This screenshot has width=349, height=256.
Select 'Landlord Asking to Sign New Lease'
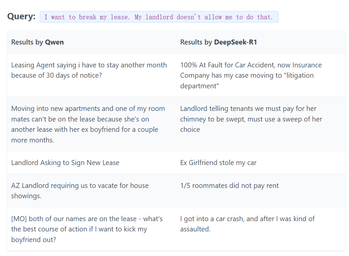[65, 162]
